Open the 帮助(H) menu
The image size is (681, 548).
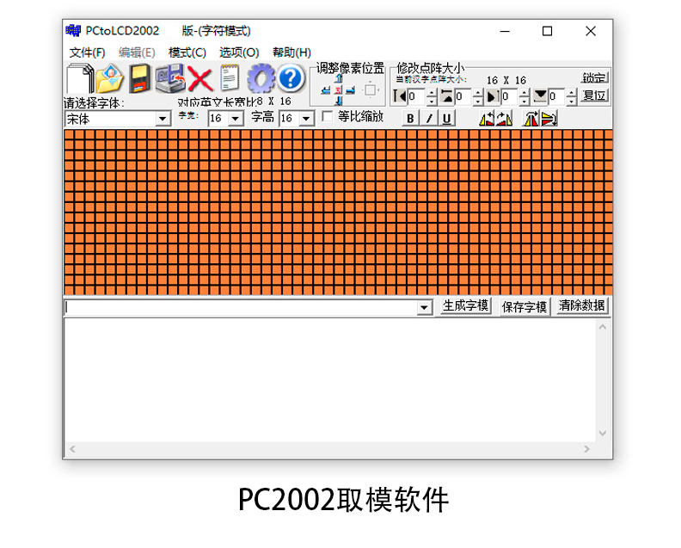(x=291, y=52)
